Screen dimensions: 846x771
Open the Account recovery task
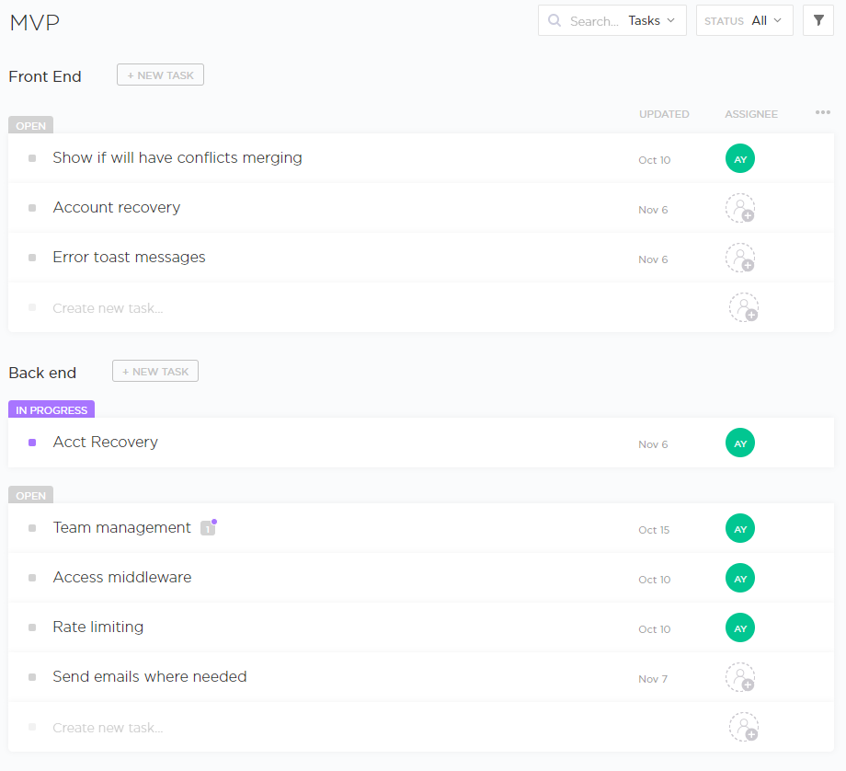click(117, 207)
